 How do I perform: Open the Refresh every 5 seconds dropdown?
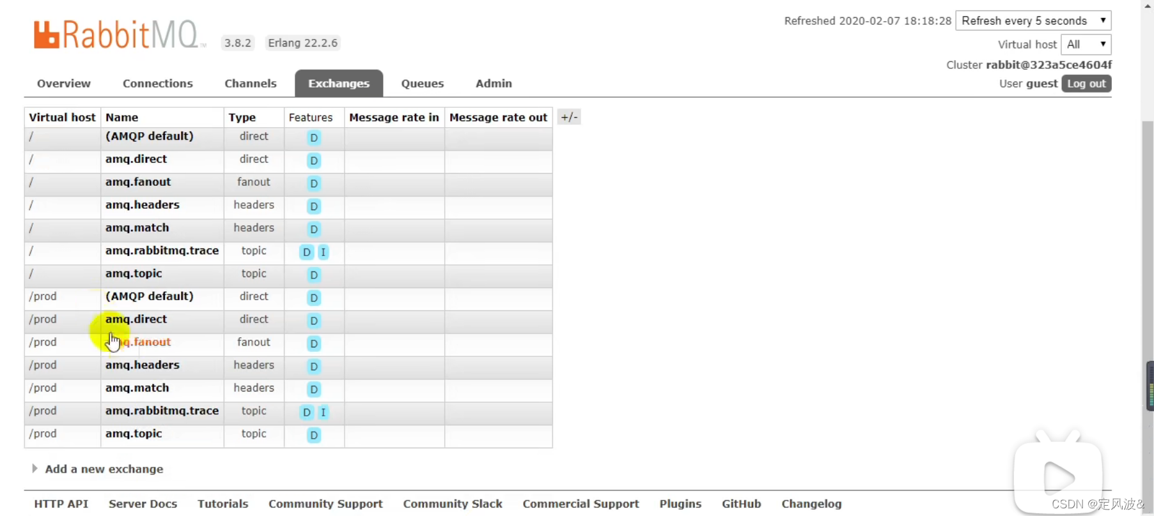(1033, 20)
